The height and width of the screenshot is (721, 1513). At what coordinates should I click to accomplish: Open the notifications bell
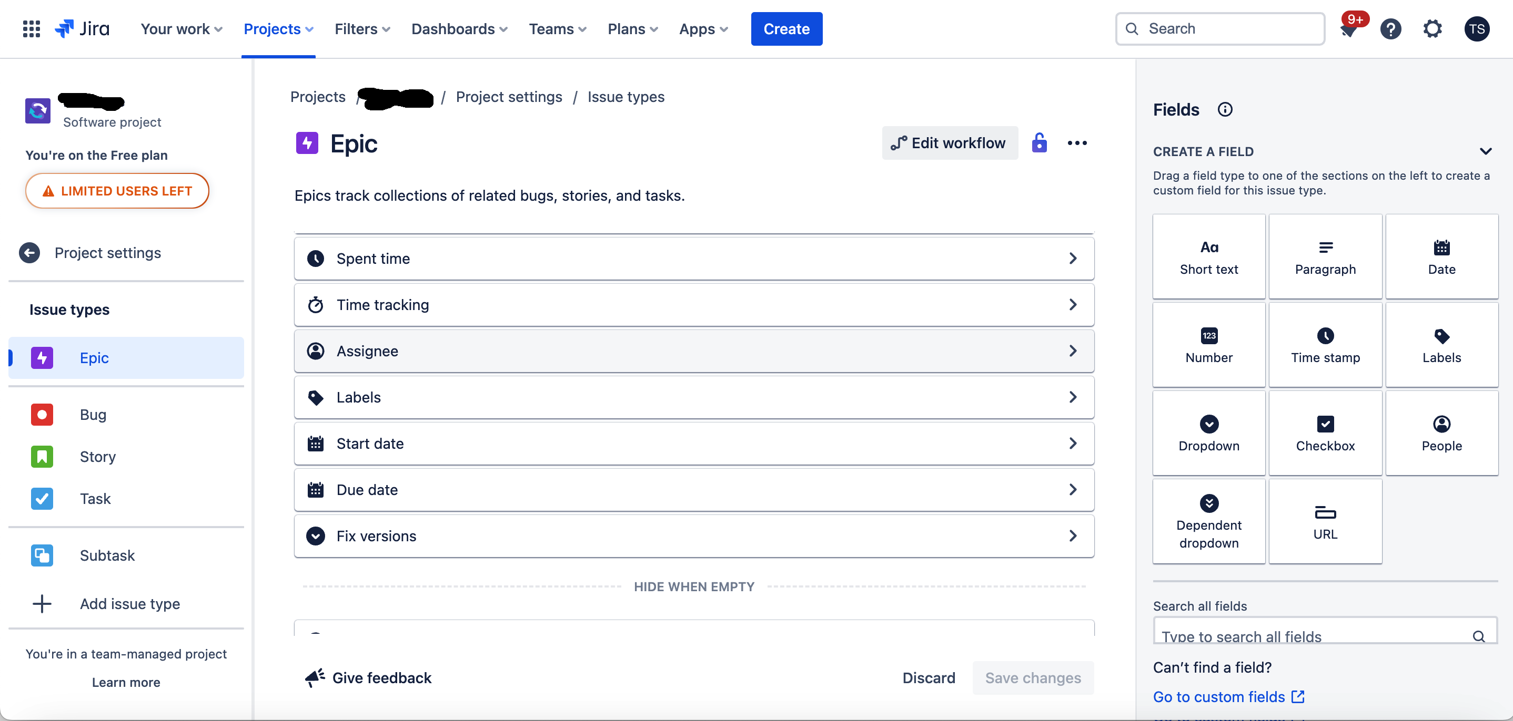point(1349,29)
